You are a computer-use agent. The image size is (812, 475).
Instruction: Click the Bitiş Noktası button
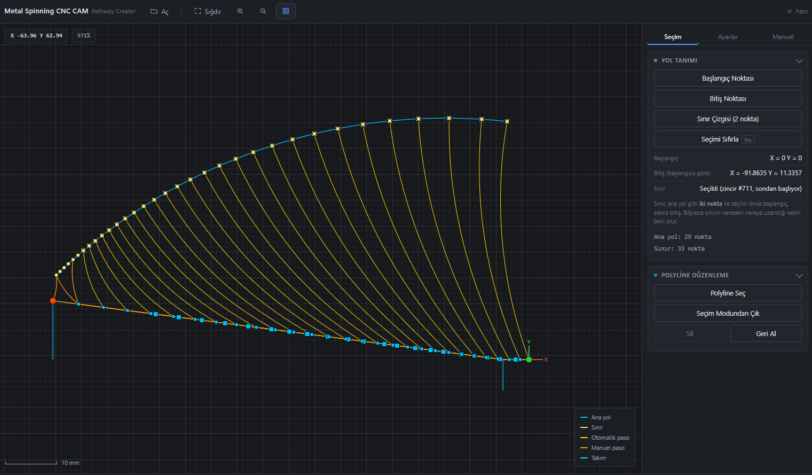(728, 98)
